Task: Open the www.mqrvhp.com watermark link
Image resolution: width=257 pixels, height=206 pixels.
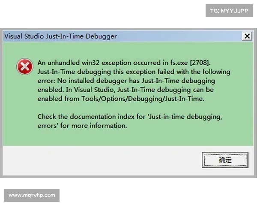Action: [32, 195]
